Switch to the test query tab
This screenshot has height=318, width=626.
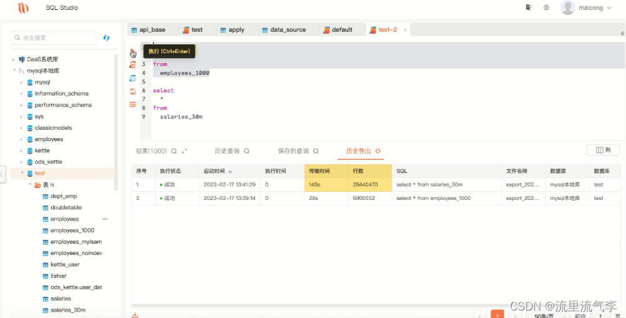tap(193, 29)
